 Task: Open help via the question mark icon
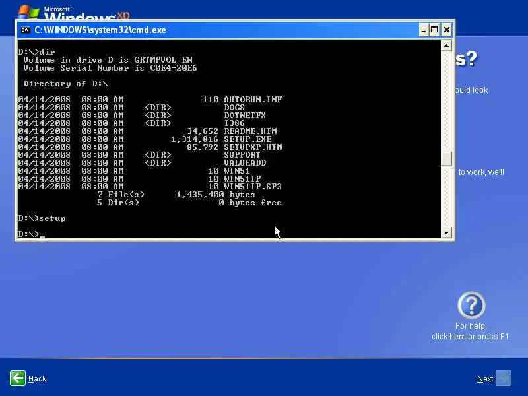[471, 305]
